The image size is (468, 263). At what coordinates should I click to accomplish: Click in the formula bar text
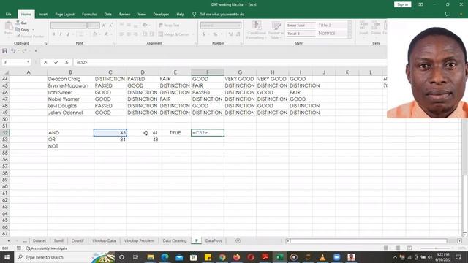(x=82, y=62)
